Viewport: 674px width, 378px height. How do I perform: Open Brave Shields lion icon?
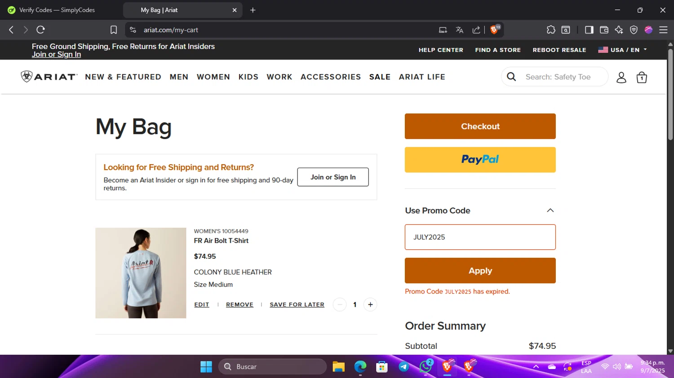(x=495, y=29)
